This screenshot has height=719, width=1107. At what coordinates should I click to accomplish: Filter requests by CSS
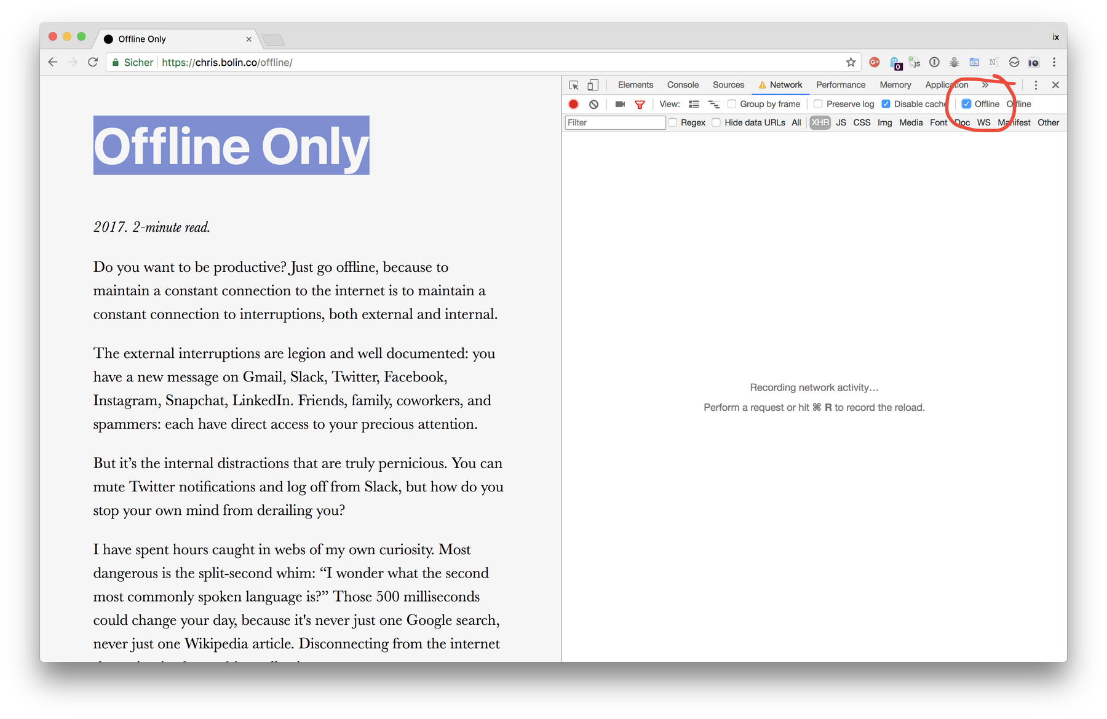coord(862,122)
